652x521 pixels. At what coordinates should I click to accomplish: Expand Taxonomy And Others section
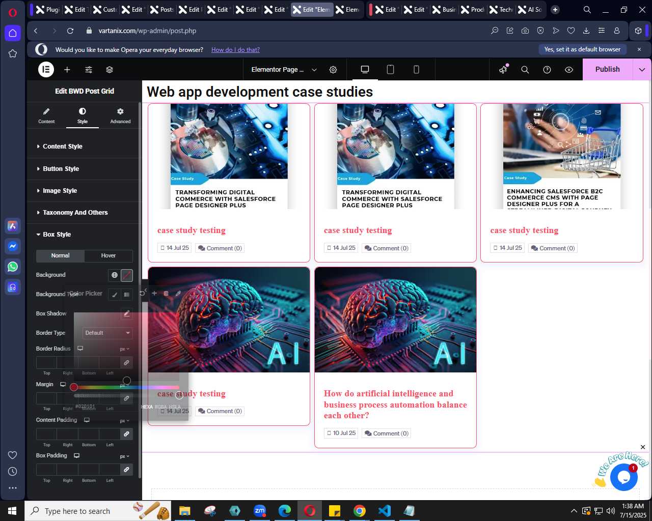(84, 213)
